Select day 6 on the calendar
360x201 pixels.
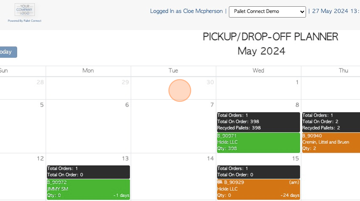tap(127, 105)
